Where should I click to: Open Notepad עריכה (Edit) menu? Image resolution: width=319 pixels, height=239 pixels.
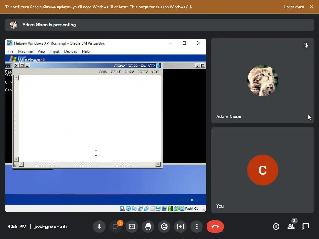pyautogui.click(x=142, y=71)
